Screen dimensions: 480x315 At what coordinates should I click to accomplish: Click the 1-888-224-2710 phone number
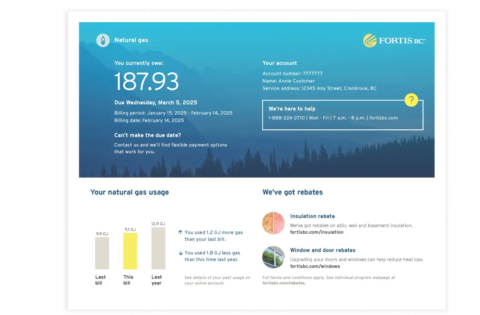tap(286, 118)
